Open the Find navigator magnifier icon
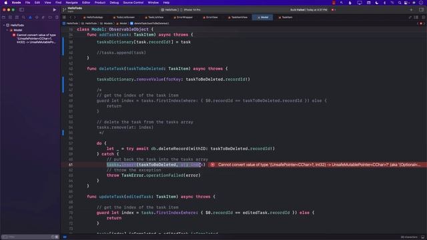Image resolution: width=427 pixels, height=240 pixels. tap(23, 17)
